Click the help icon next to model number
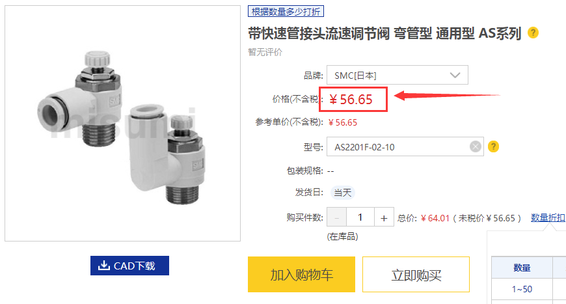The image size is (566, 304). click(x=493, y=146)
